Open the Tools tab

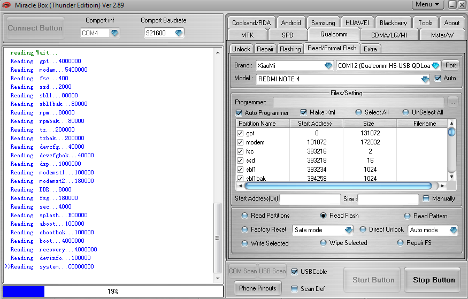click(x=425, y=22)
